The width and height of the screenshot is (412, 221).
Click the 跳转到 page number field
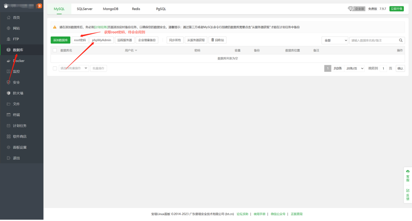coord(383,68)
